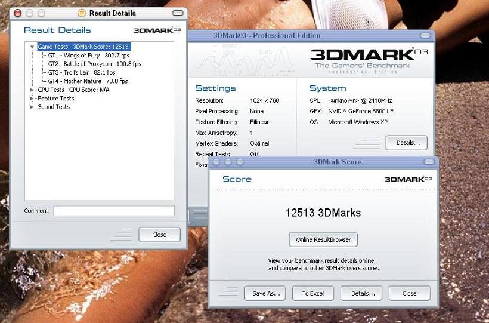Select GT1 - Wings of Fury result

[89, 56]
